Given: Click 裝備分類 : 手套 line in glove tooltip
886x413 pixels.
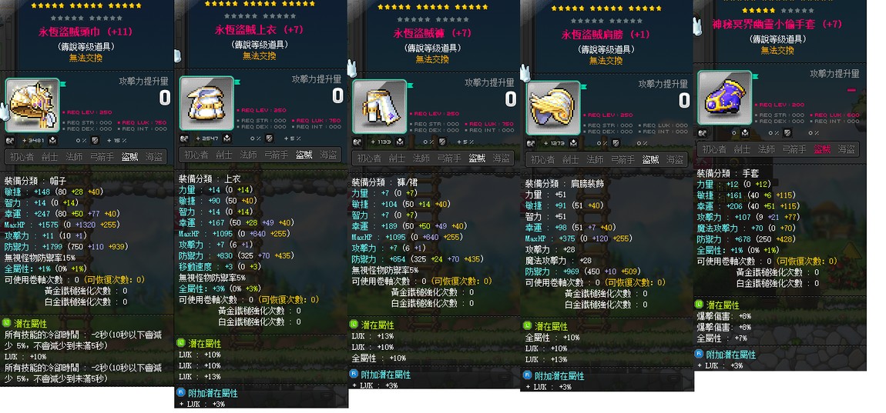Looking at the screenshot, I should coord(723,173).
